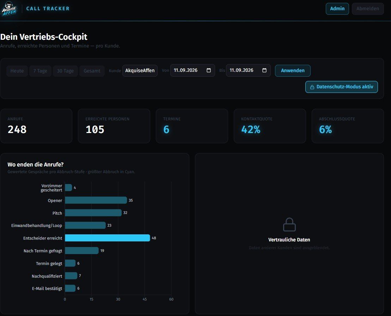The height and width of the screenshot is (316, 391).
Task: Click the Nachqualifiziert axis label
Action: point(47,276)
